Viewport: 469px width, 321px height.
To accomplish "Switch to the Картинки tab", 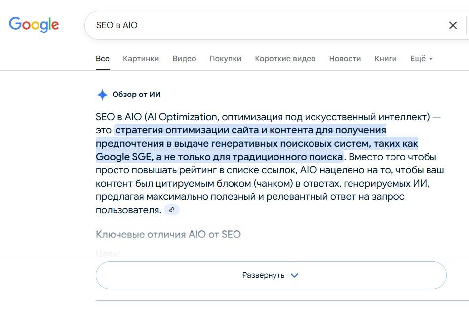I will click(x=141, y=59).
